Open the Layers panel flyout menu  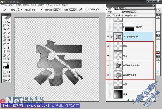(154, 8)
